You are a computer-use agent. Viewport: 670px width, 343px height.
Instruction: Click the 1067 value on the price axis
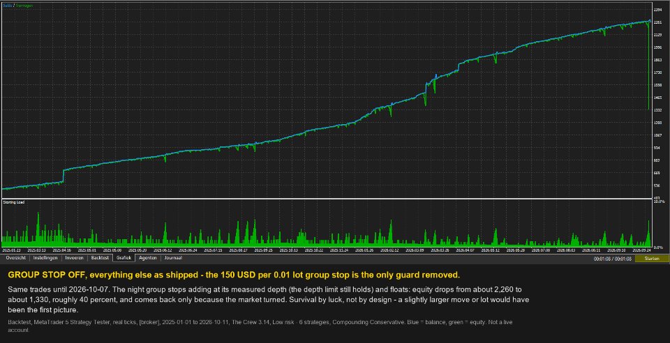(657, 135)
